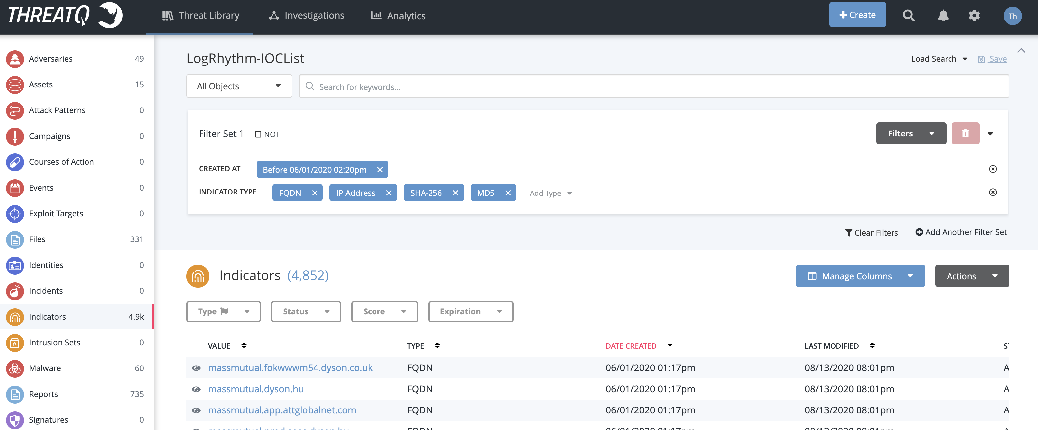This screenshot has width=1038, height=430.
Task: Open the Add Type dropdown
Action: pyautogui.click(x=550, y=193)
